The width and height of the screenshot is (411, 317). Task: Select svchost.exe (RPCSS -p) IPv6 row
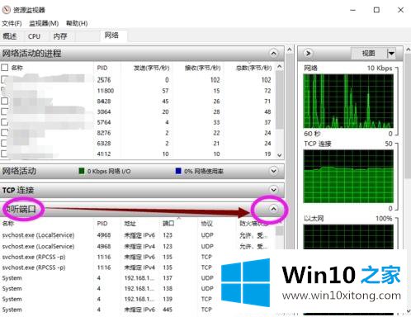coord(110,257)
